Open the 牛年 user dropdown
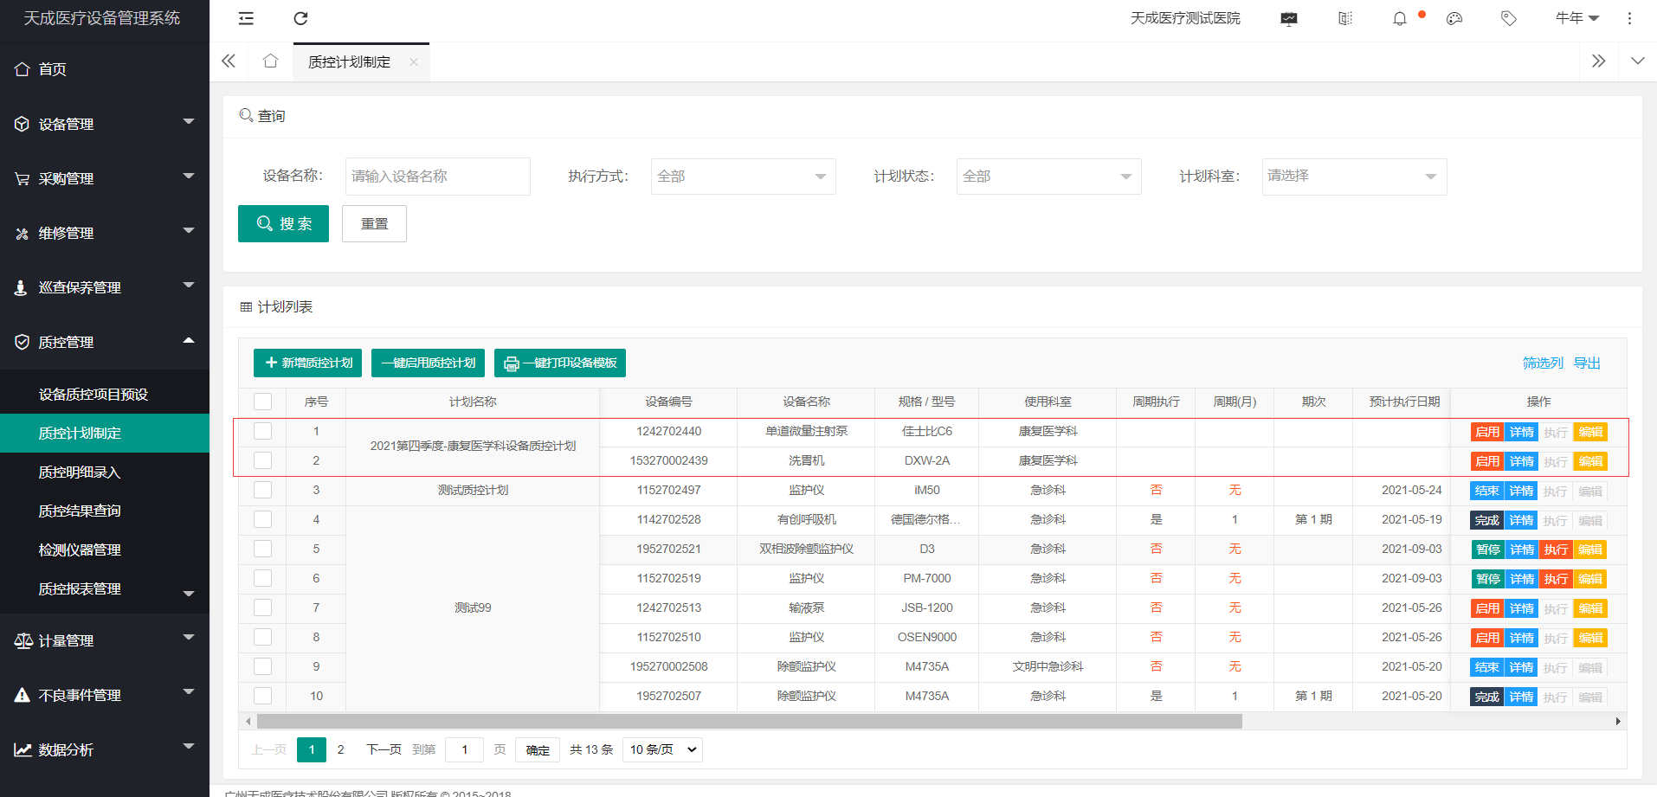 1577,18
